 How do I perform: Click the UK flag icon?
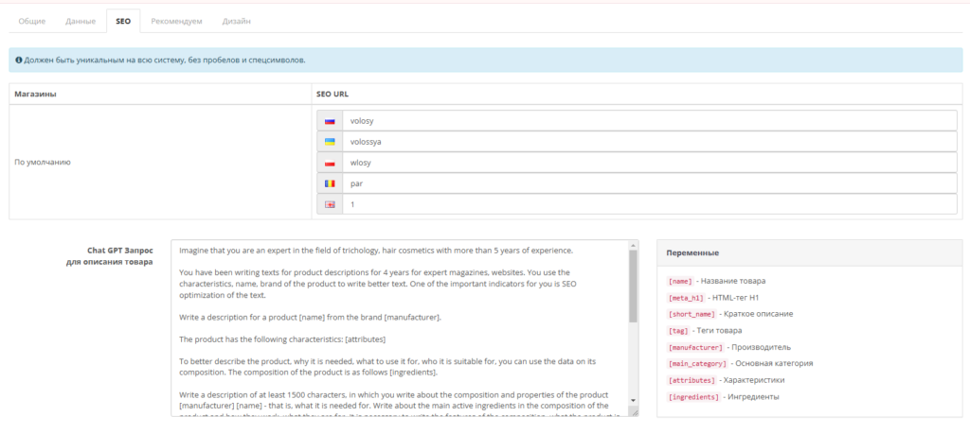click(330, 204)
